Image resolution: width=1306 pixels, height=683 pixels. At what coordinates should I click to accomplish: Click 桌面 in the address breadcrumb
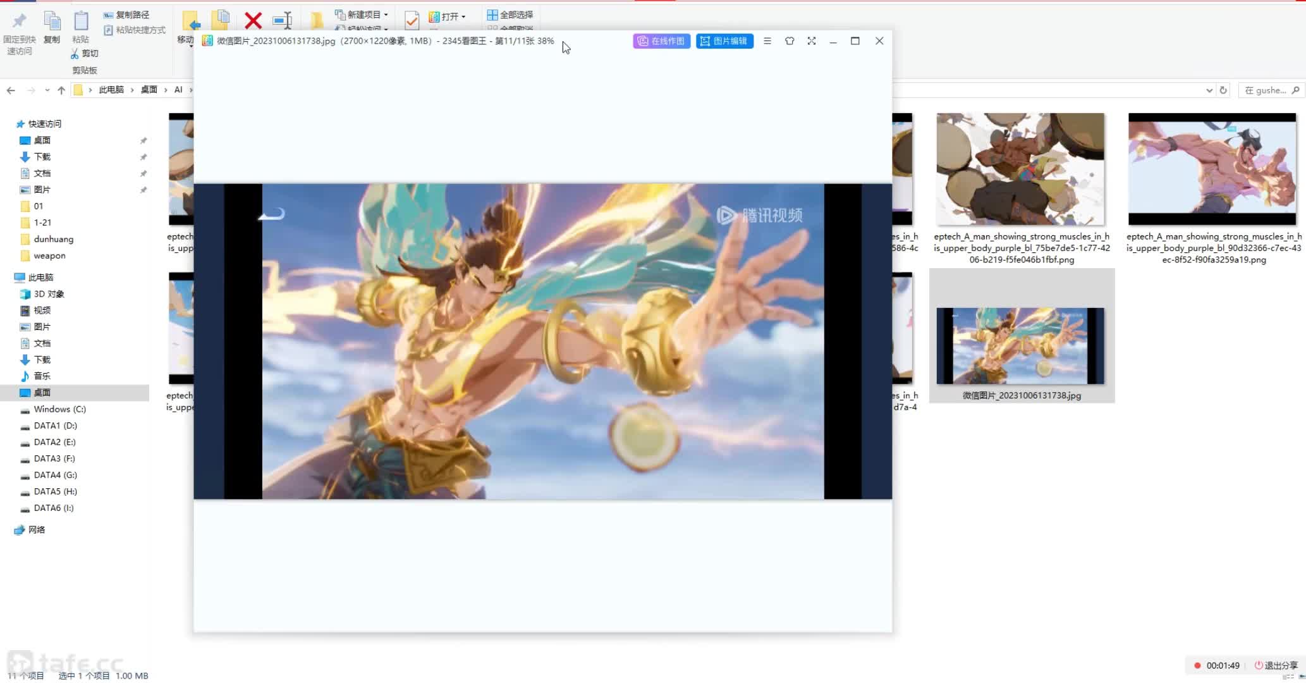coord(149,90)
